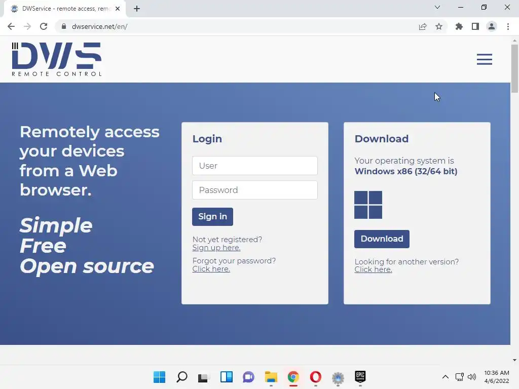
Task: Switch to Chrome on taskbar
Action: pyautogui.click(x=293, y=377)
